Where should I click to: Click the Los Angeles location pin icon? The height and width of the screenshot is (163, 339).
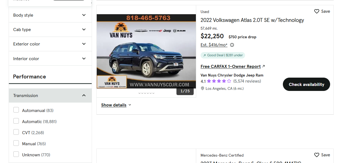[x=203, y=88]
